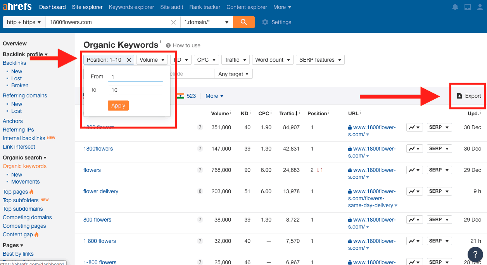This screenshot has height=265, width=487.
Task: Open flowers-same-day-delivery URL link
Action: (372, 198)
